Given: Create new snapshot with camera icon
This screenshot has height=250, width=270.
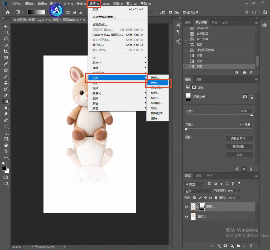Looking at the screenshot, I should (244, 73).
